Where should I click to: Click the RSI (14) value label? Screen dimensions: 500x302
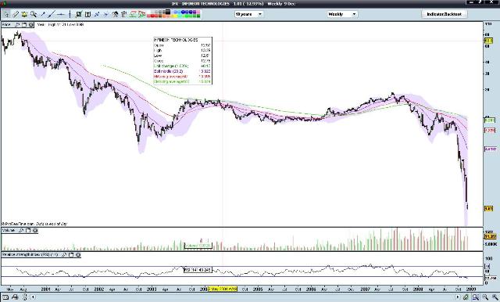[198, 270]
